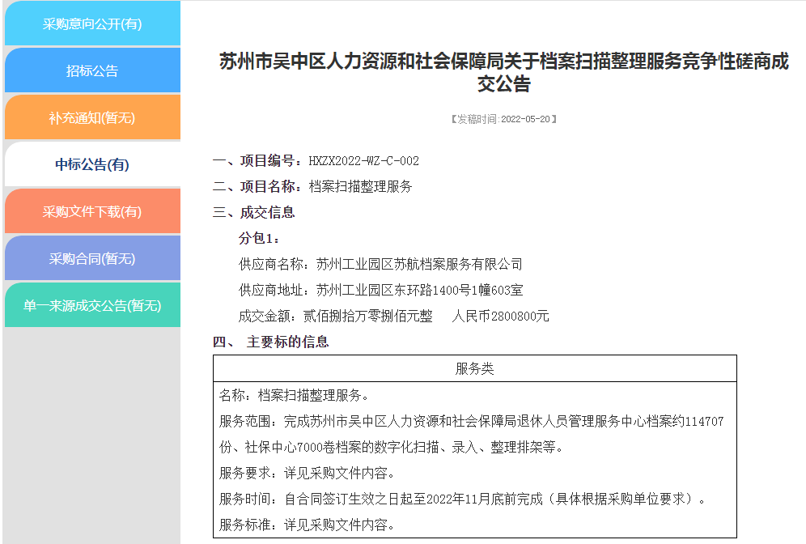Screen dimensions: 806x544
Task: Switch to the 招标公告 tab
Action: (92, 71)
